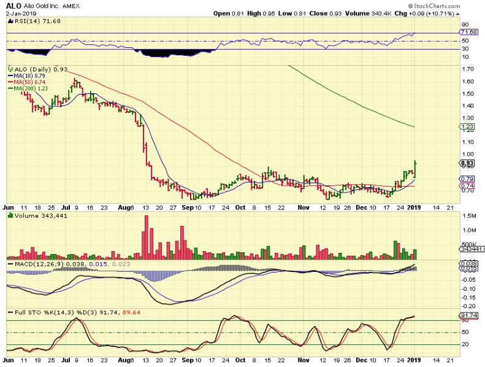This screenshot has height=367, width=485.
Task: Click the ALO (Daily) 0.93 legend label
Action: point(41,70)
